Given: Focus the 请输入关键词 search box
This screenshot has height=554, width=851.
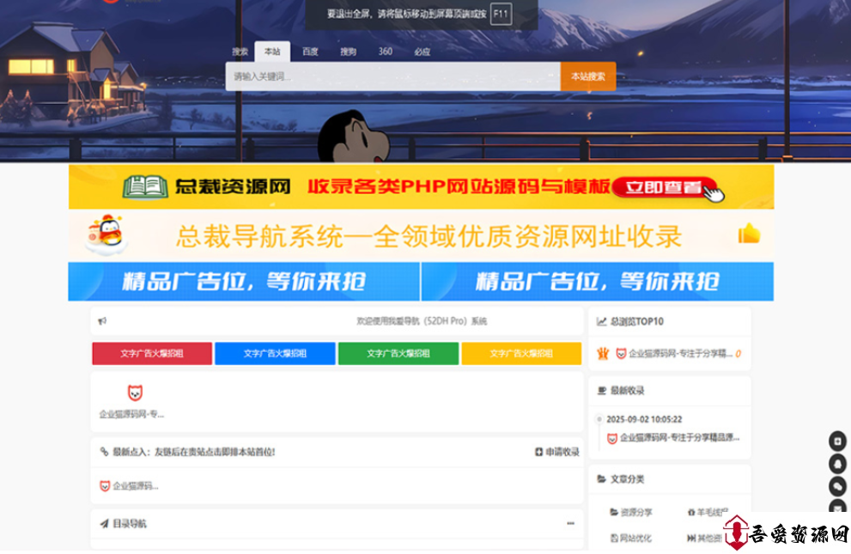Looking at the screenshot, I should coord(393,76).
